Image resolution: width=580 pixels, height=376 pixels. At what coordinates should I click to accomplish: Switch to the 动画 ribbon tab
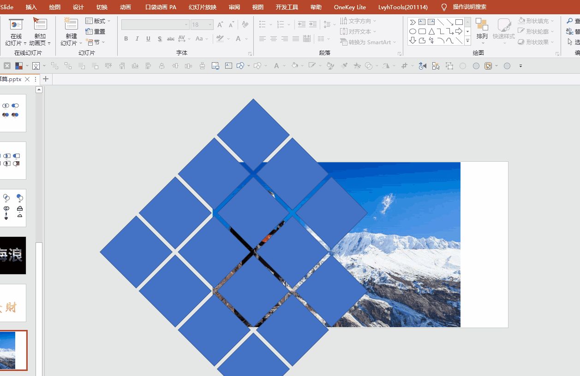click(x=125, y=7)
